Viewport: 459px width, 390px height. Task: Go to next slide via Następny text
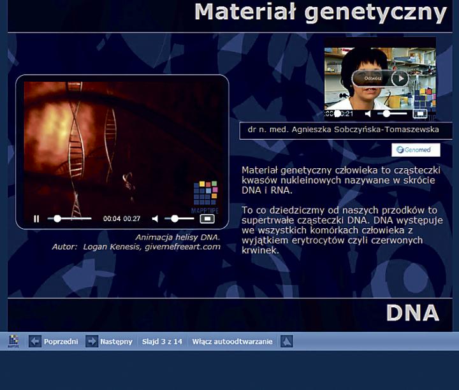(x=116, y=342)
